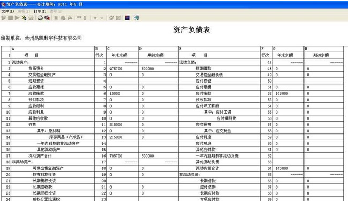Open the 文件 menu

point(8,11)
